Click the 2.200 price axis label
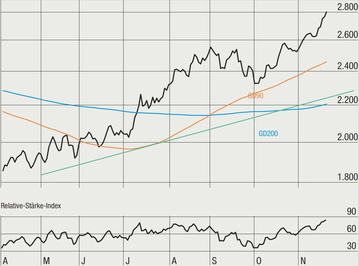The height and width of the screenshot is (266, 359). click(x=348, y=100)
